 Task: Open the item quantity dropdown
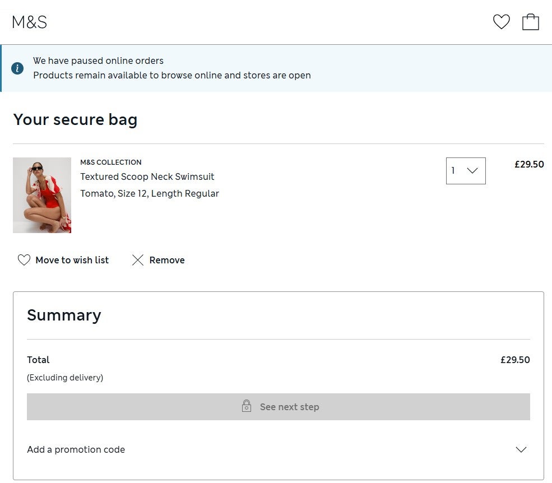pyautogui.click(x=465, y=171)
